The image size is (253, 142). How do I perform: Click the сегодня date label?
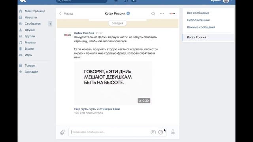(117, 23)
